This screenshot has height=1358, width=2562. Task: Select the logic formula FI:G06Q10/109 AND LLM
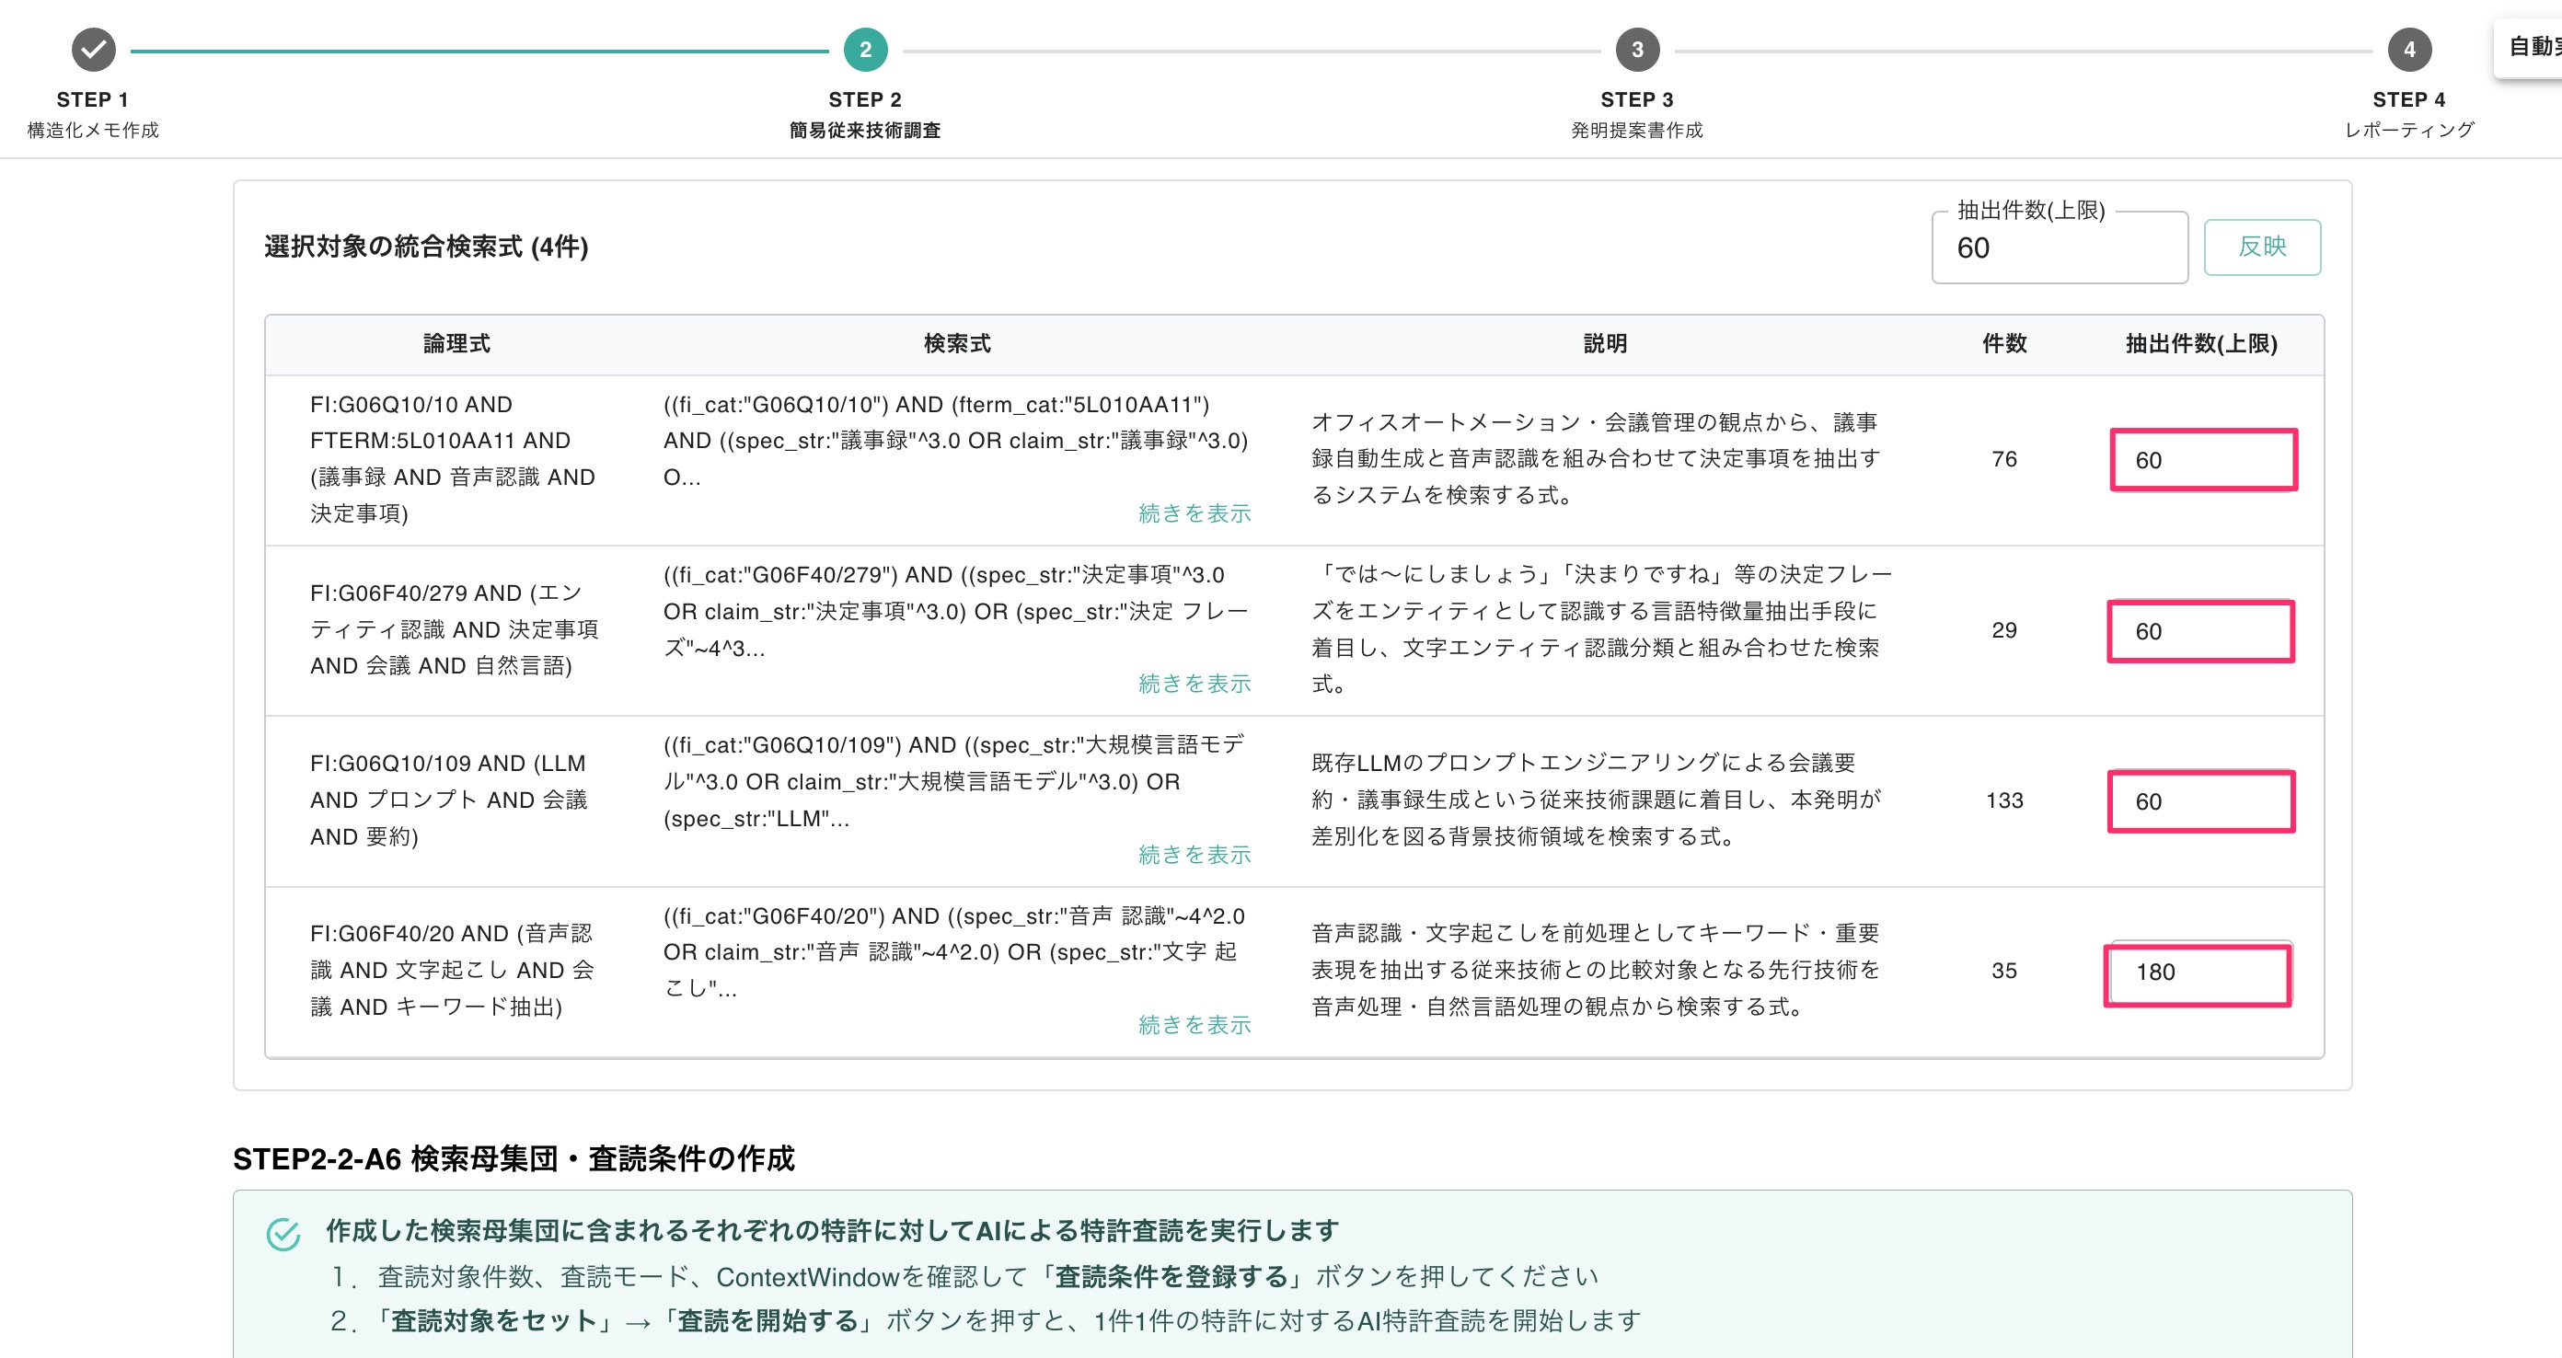tap(448, 800)
